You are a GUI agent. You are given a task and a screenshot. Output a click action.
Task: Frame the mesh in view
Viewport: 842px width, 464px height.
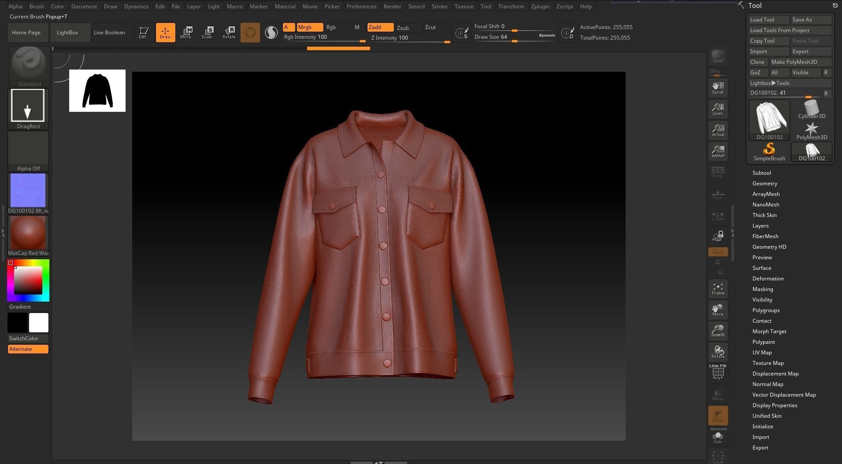tap(718, 288)
